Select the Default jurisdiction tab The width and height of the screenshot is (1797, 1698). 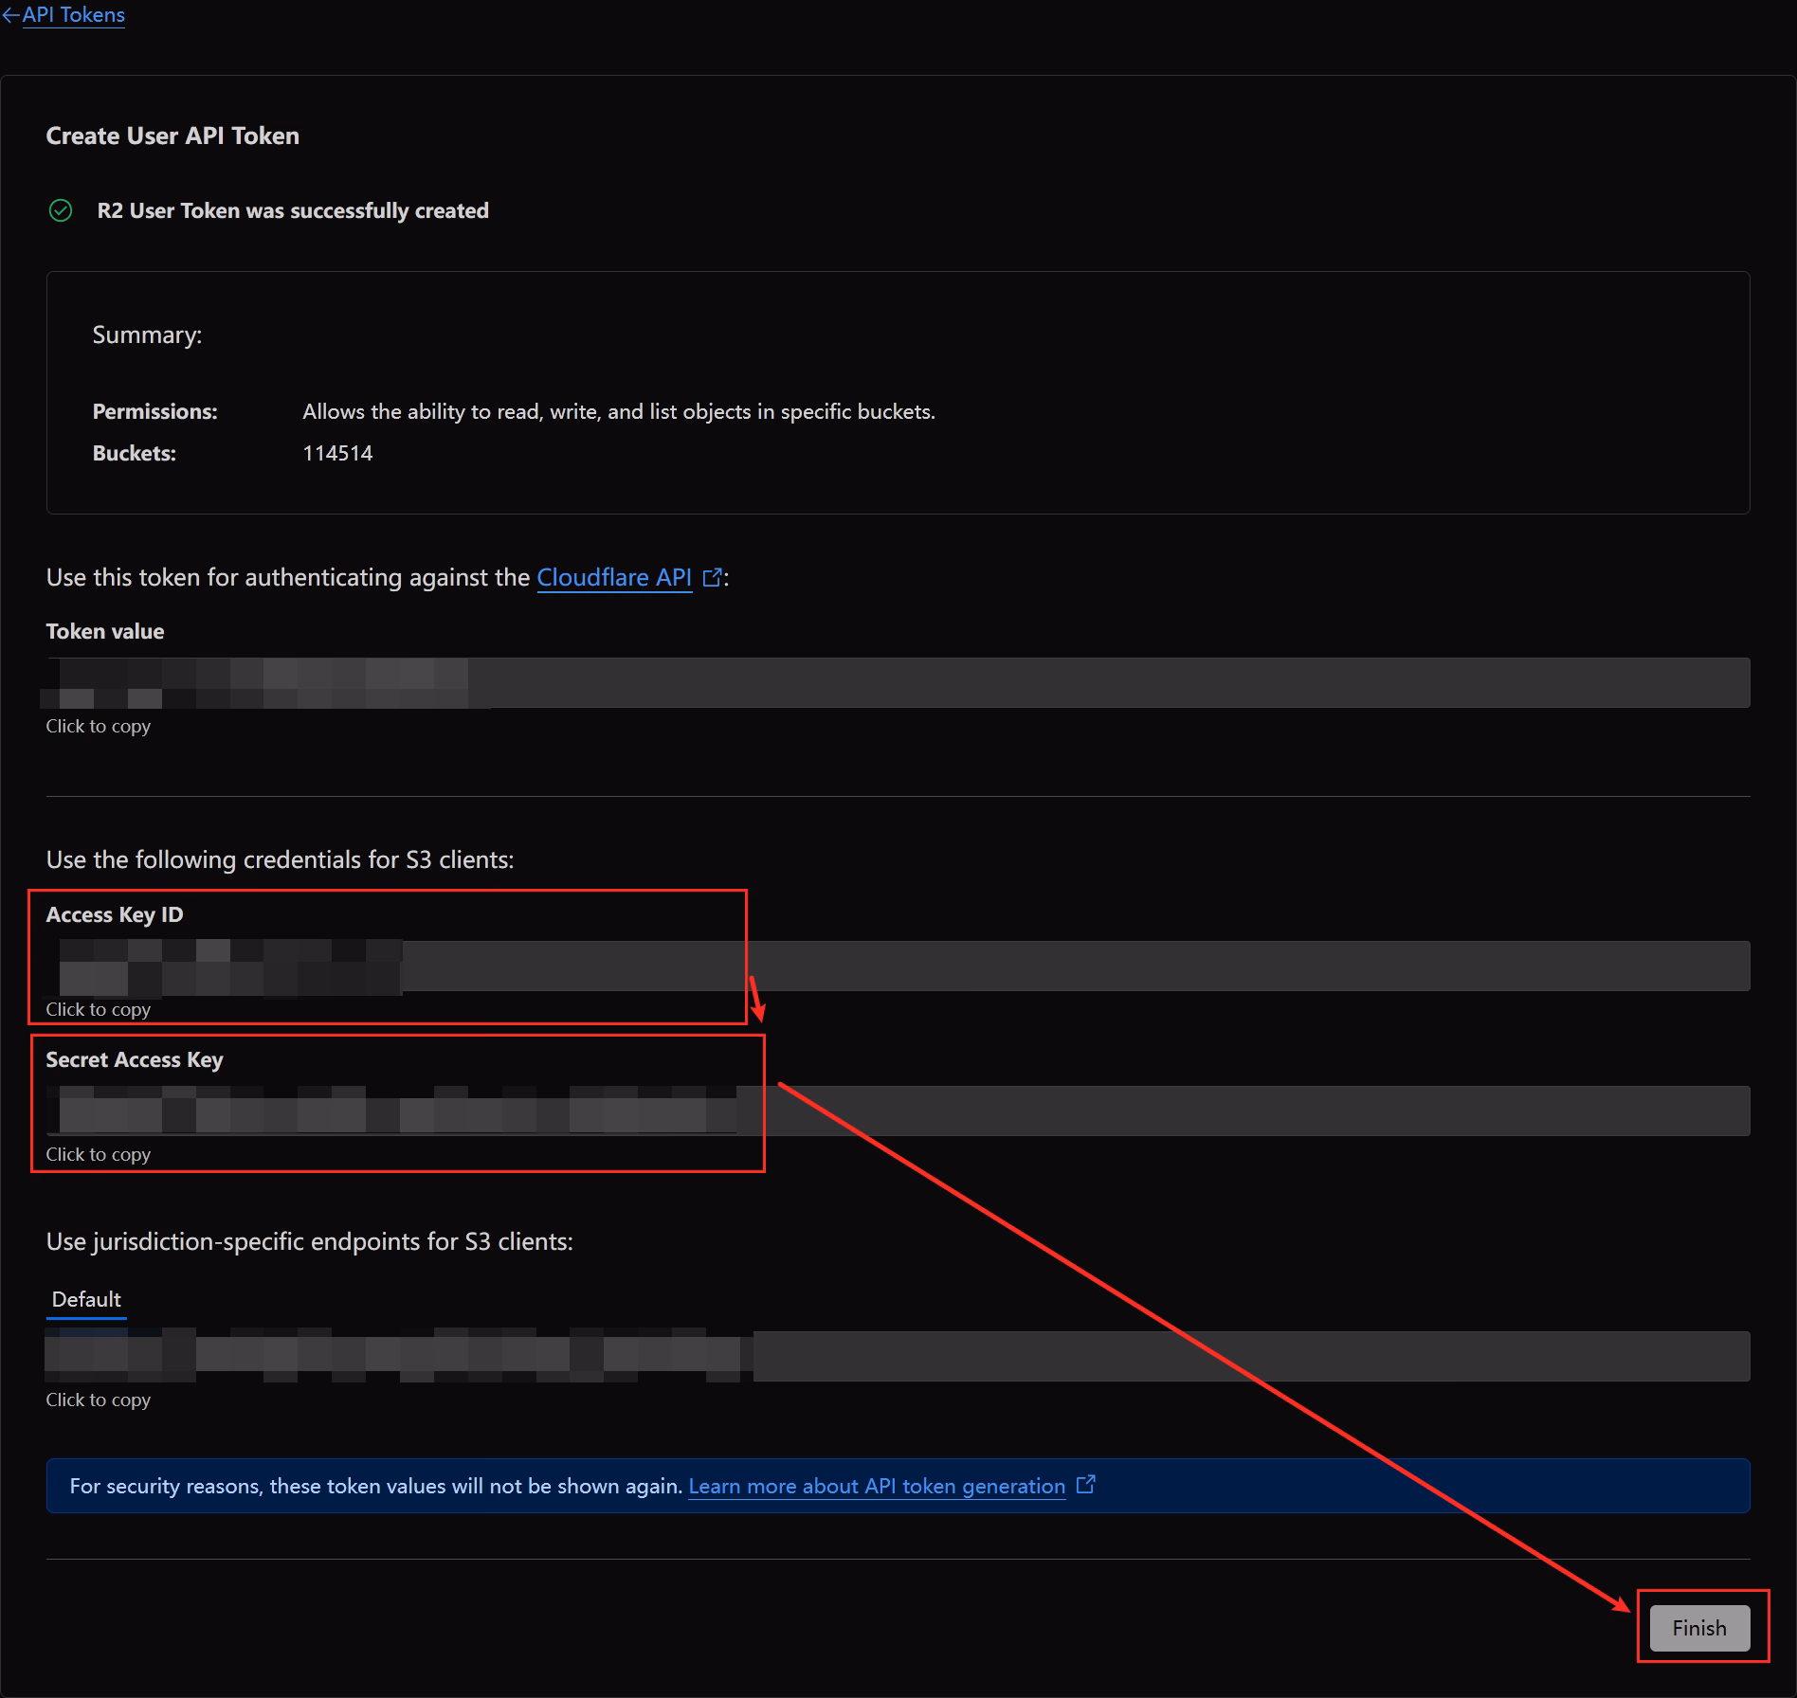point(86,1299)
